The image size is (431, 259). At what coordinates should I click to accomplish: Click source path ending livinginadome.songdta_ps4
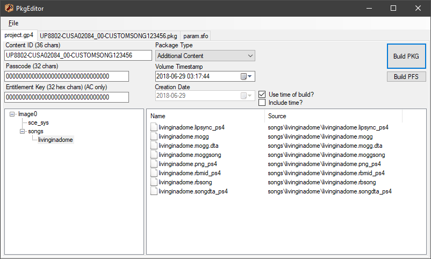click(x=330, y=191)
